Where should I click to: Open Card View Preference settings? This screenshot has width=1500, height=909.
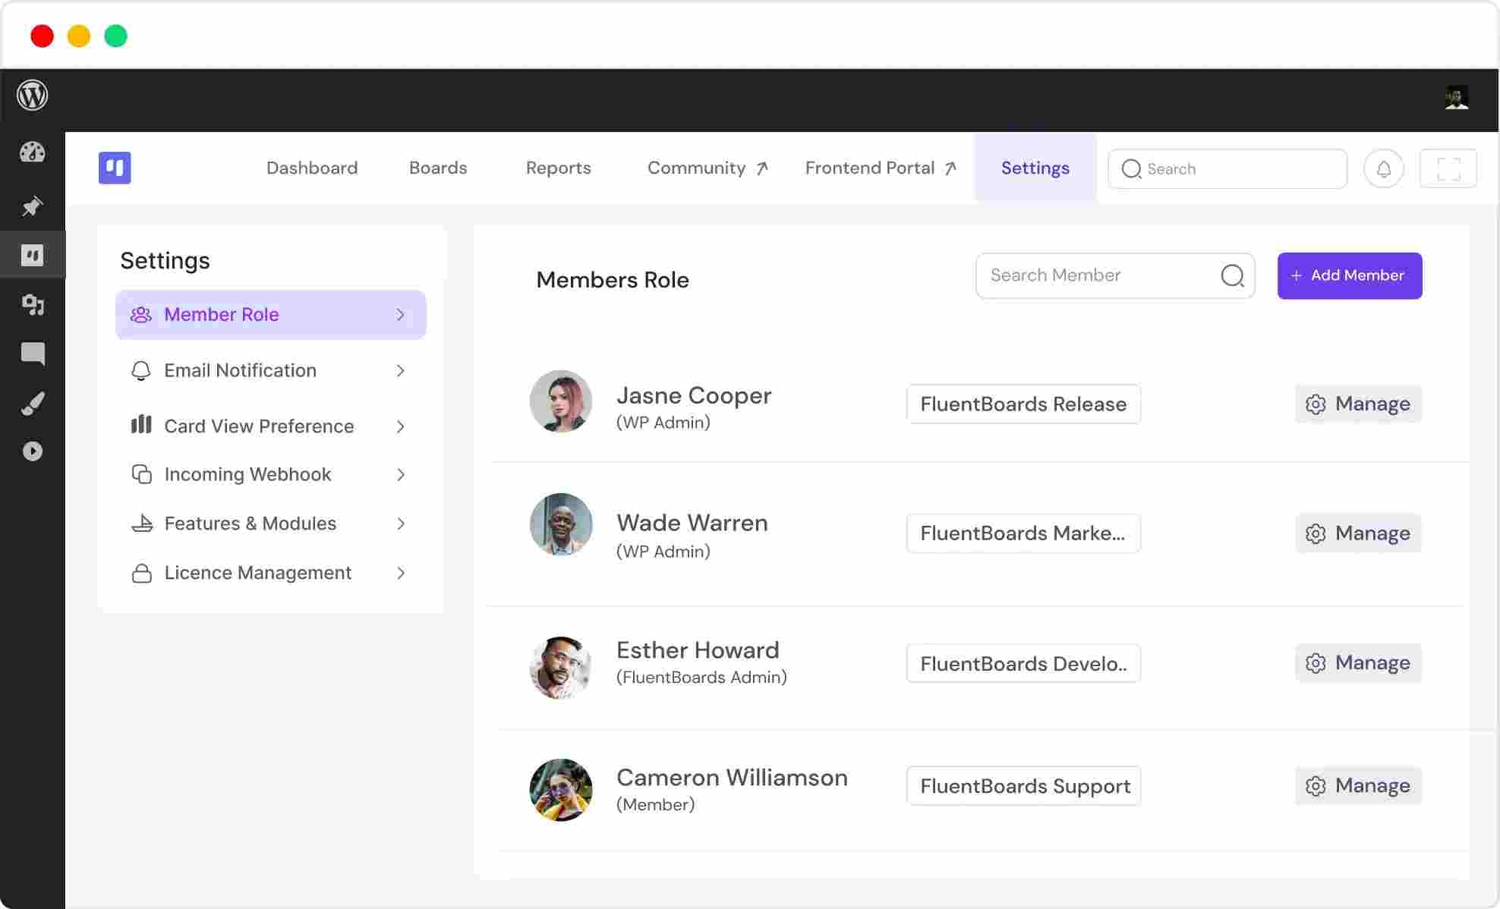(271, 426)
